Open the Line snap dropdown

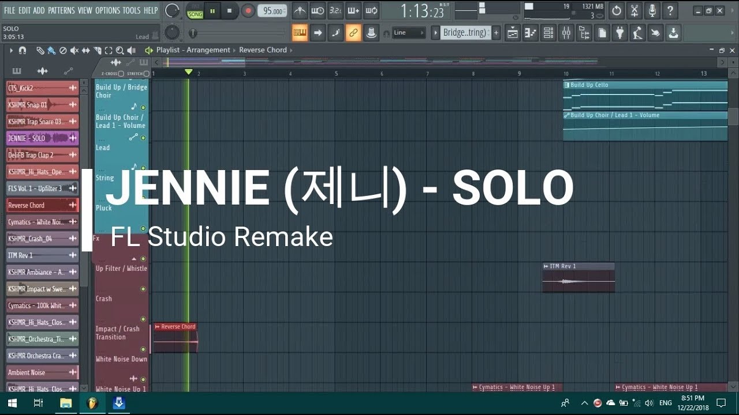(x=409, y=33)
